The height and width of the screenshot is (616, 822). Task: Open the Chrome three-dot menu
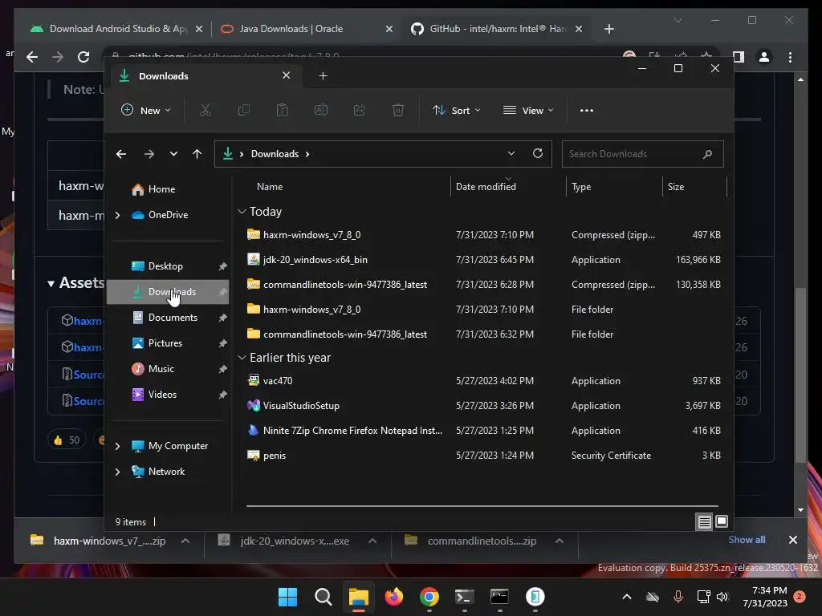(x=790, y=57)
